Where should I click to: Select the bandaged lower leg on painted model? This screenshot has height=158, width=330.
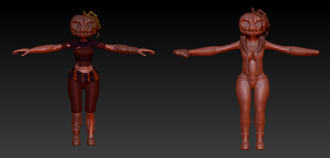point(77,121)
